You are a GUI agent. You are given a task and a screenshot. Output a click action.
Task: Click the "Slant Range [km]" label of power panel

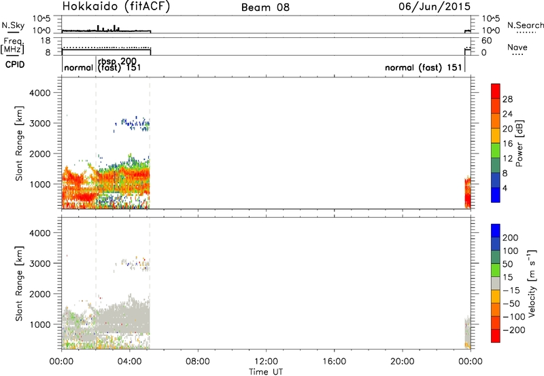tap(19, 143)
